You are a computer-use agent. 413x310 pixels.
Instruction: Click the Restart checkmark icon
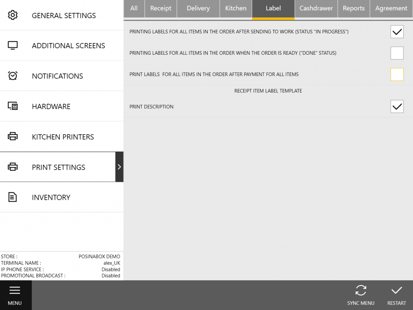coord(396,290)
